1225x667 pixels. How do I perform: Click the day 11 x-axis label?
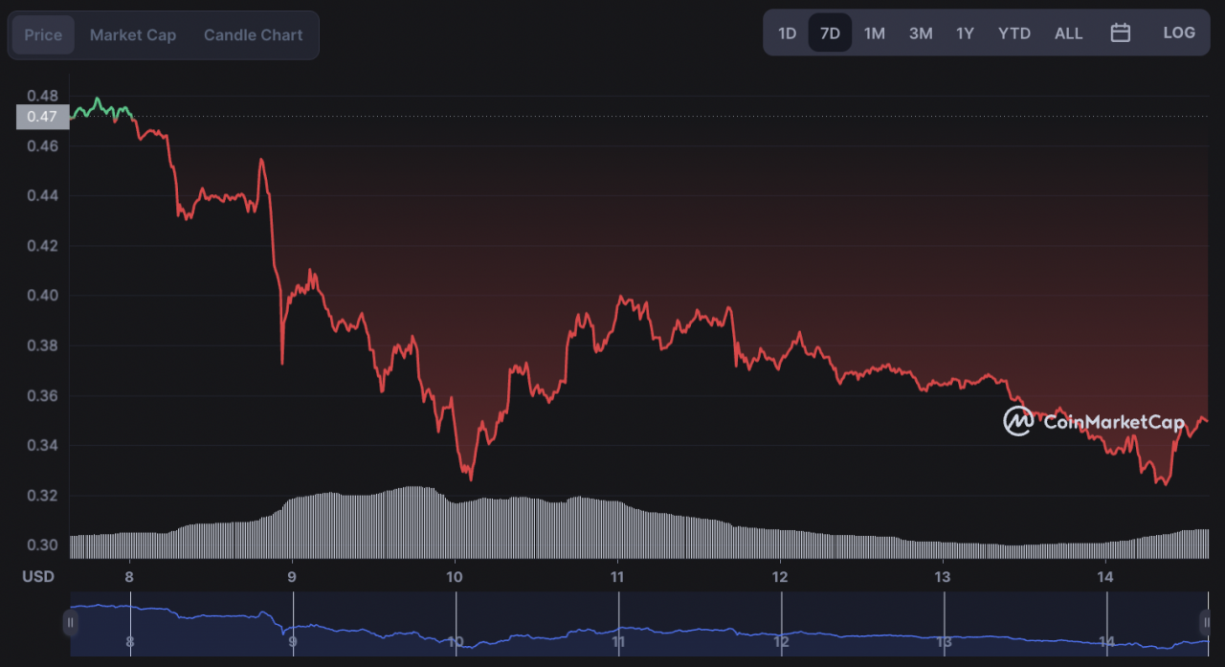617,576
